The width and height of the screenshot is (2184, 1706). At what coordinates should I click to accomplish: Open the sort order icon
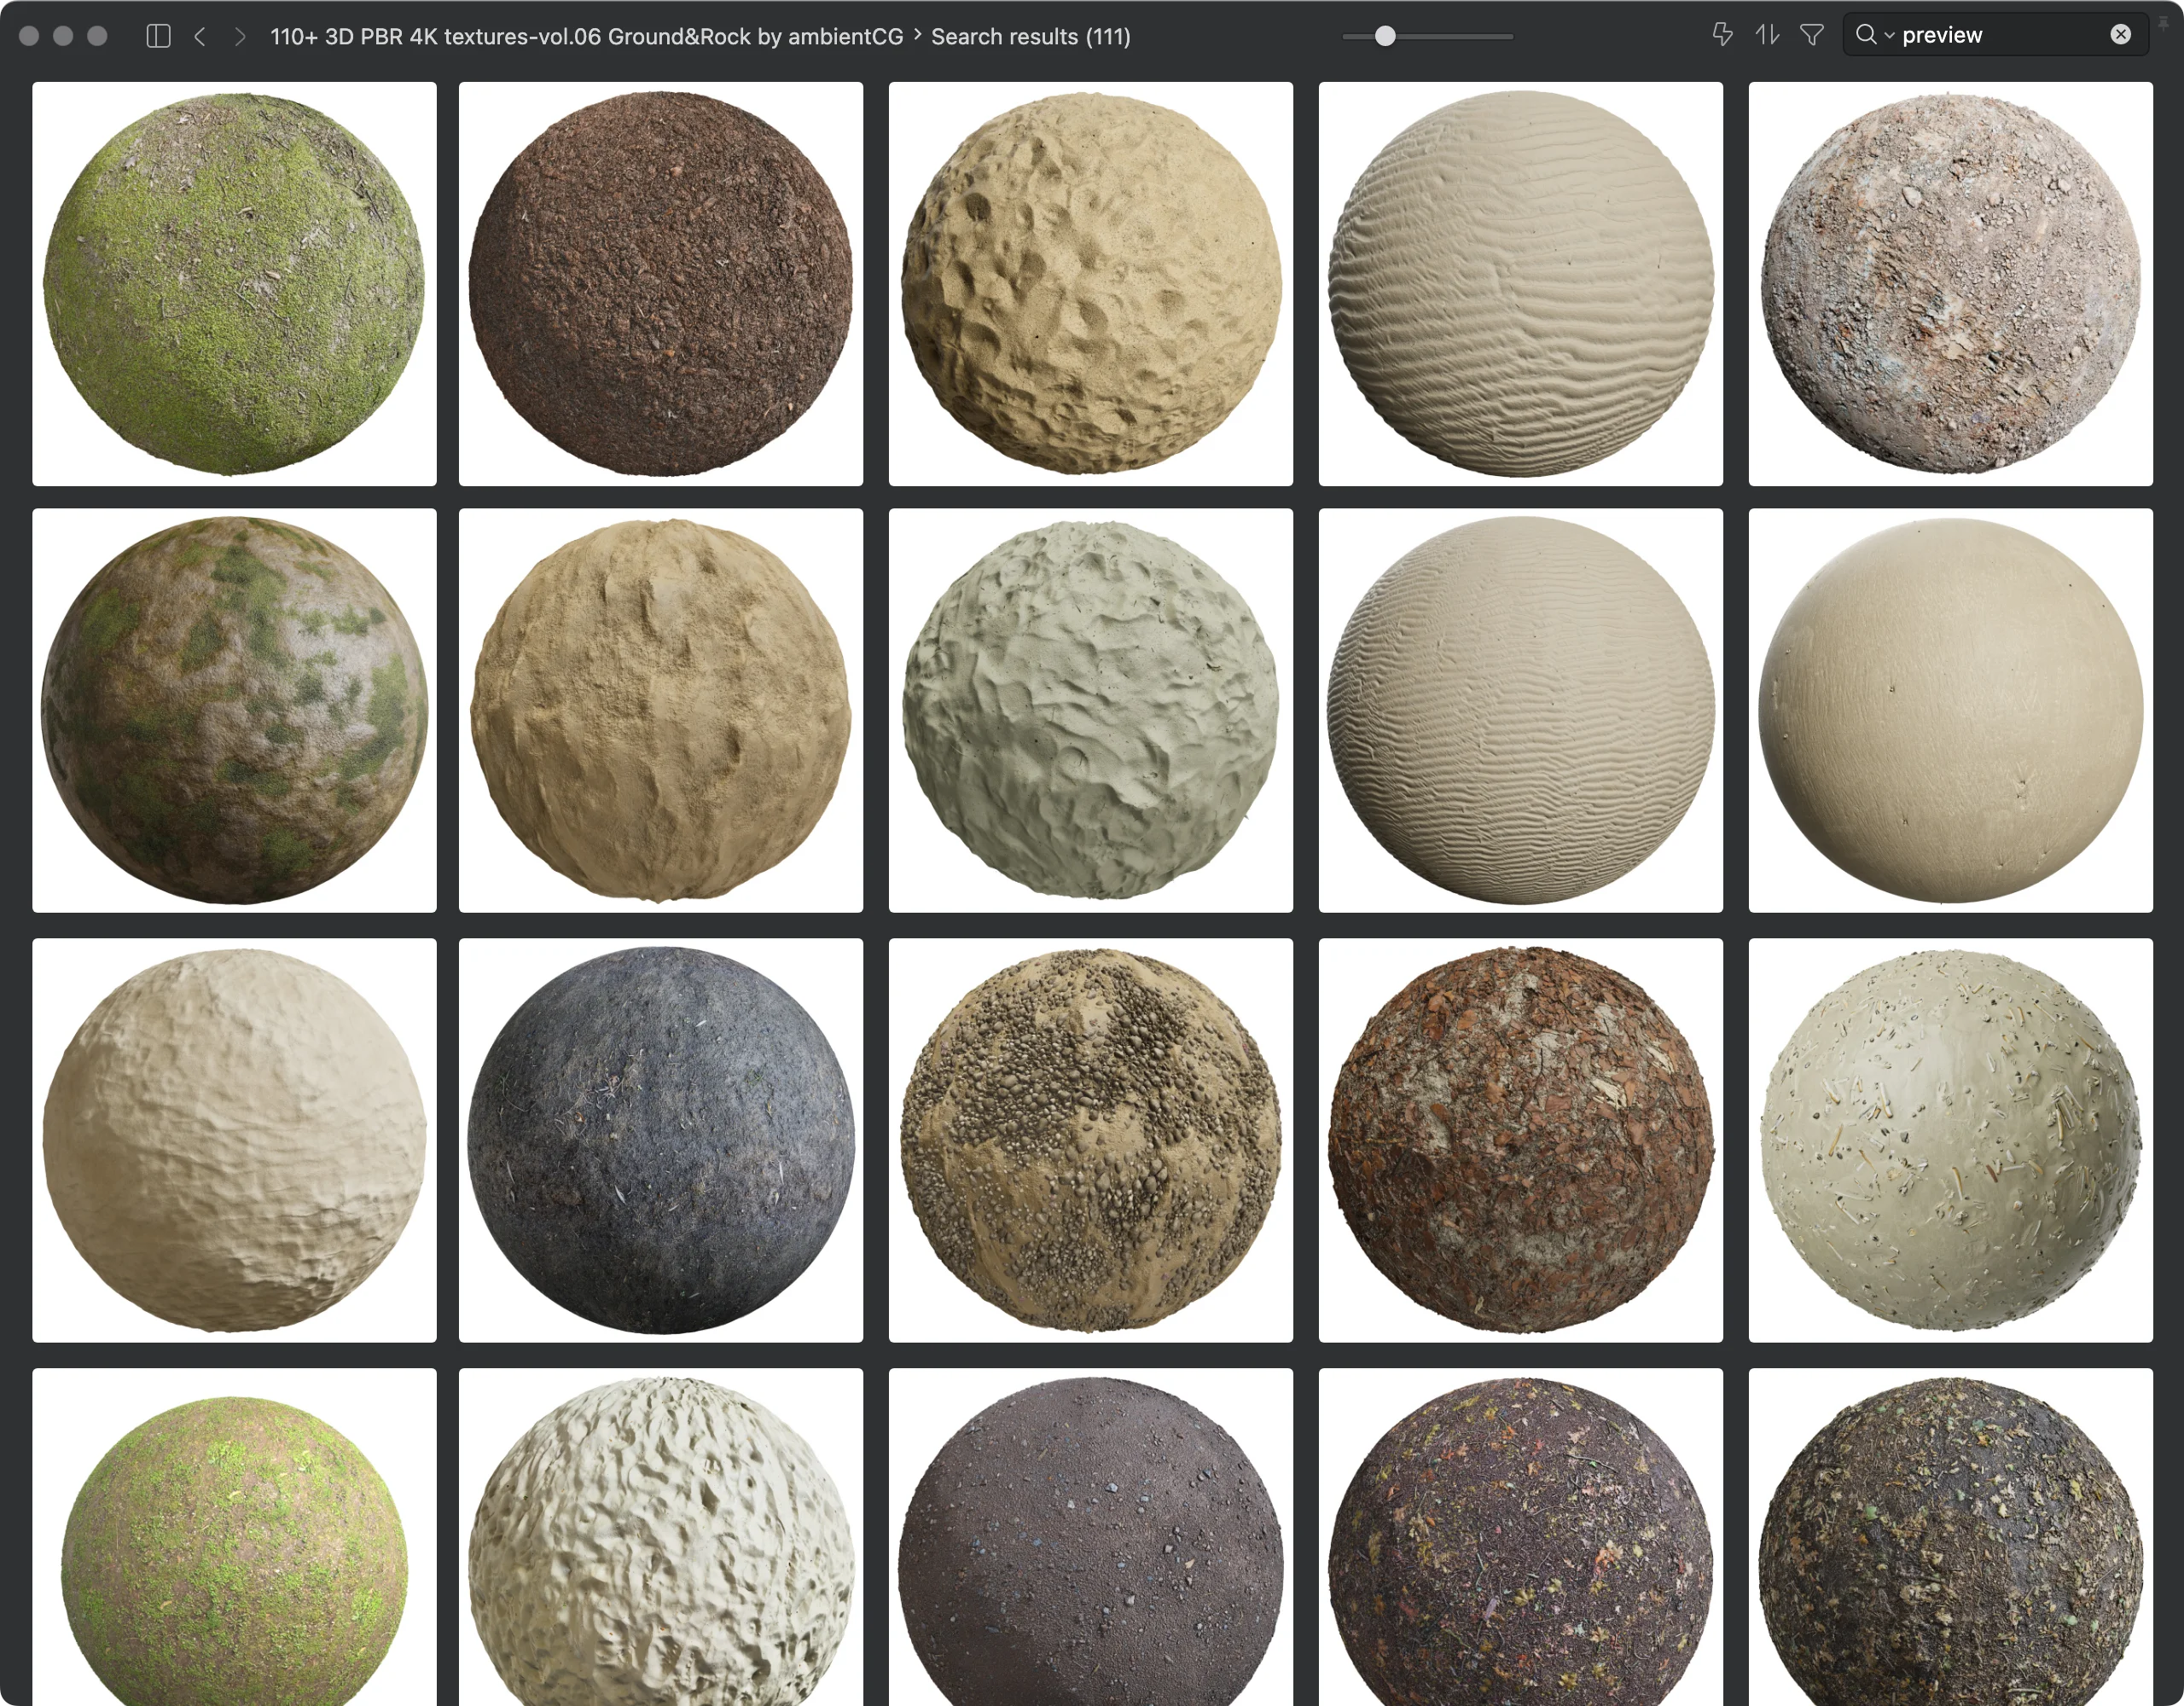[x=1767, y=35]
